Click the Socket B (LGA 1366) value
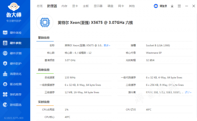The width and height of the screenshot is (197, 121). tap(158, 45)
